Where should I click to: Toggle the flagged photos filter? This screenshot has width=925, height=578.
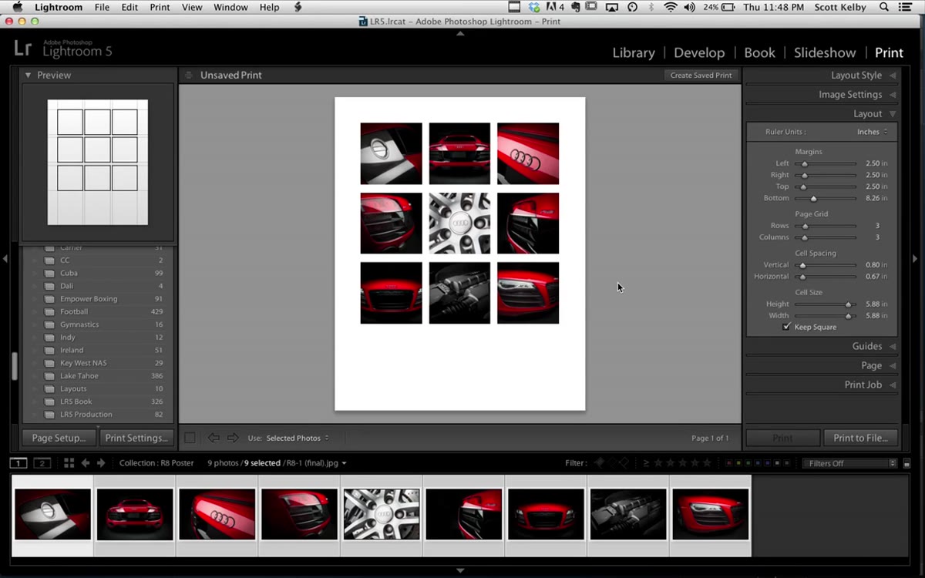599,463
